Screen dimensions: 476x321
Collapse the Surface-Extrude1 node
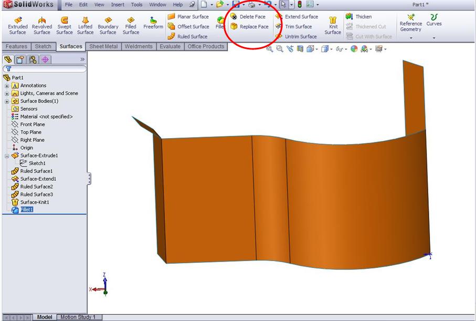click(x=7, y=156)
